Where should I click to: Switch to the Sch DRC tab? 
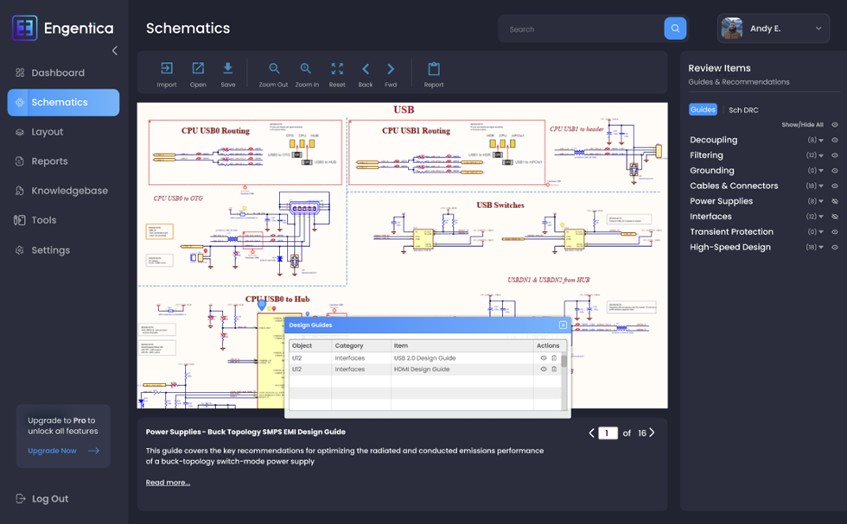pyautogui.click(x=742, y=110)
